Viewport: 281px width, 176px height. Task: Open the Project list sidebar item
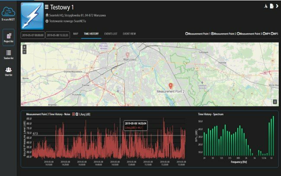pyautogui.click(x=8, y=38)
